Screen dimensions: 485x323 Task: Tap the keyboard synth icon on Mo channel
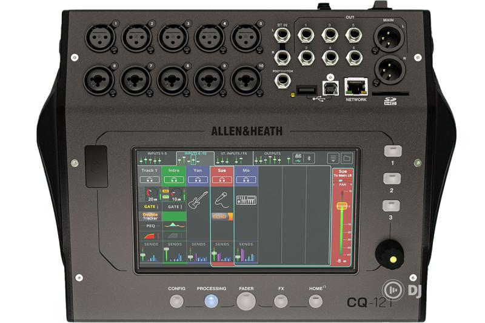click(x=246, y=200)
